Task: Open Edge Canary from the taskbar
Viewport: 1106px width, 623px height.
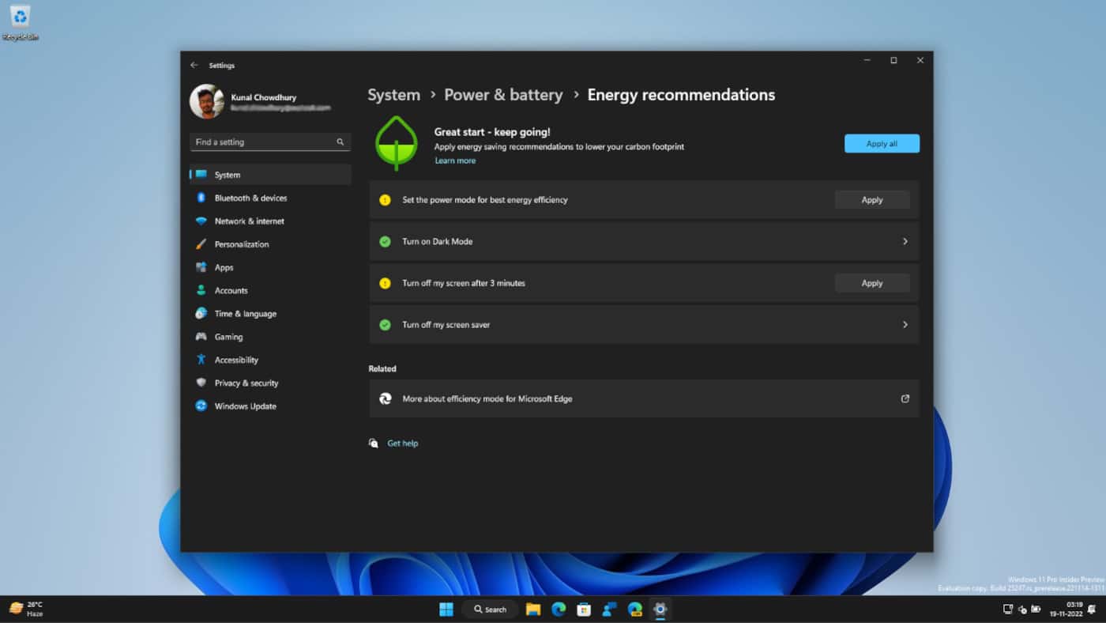Action: click(x=635, y=609)
